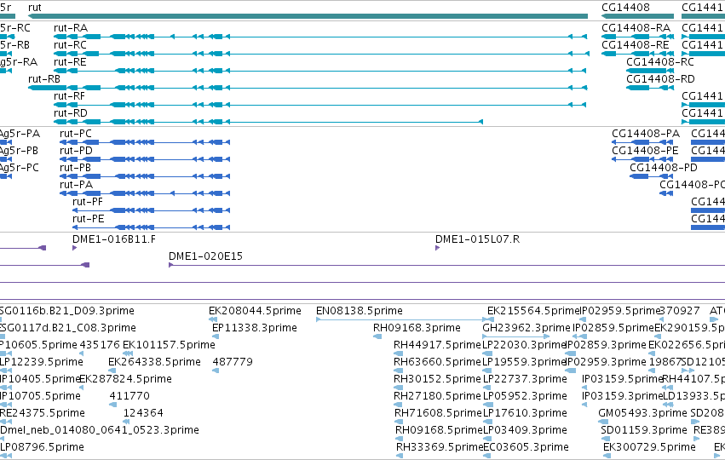
Task: Select the rut-RD transcript label
Action: (x=70, y=113)
